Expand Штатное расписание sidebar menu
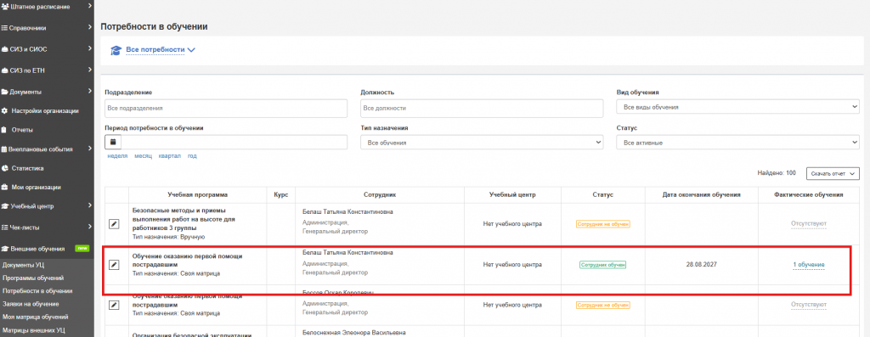This screenshot has height=337, width=870. (x=48, y=7)
